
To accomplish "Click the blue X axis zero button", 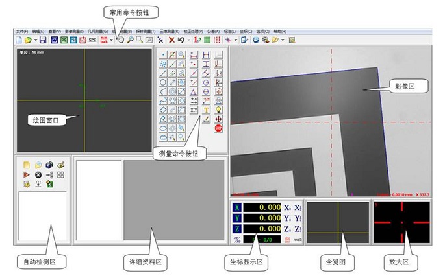I will [237, 207].
